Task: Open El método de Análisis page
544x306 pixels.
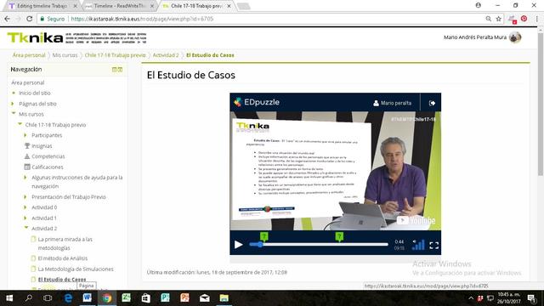Action: 63,258
